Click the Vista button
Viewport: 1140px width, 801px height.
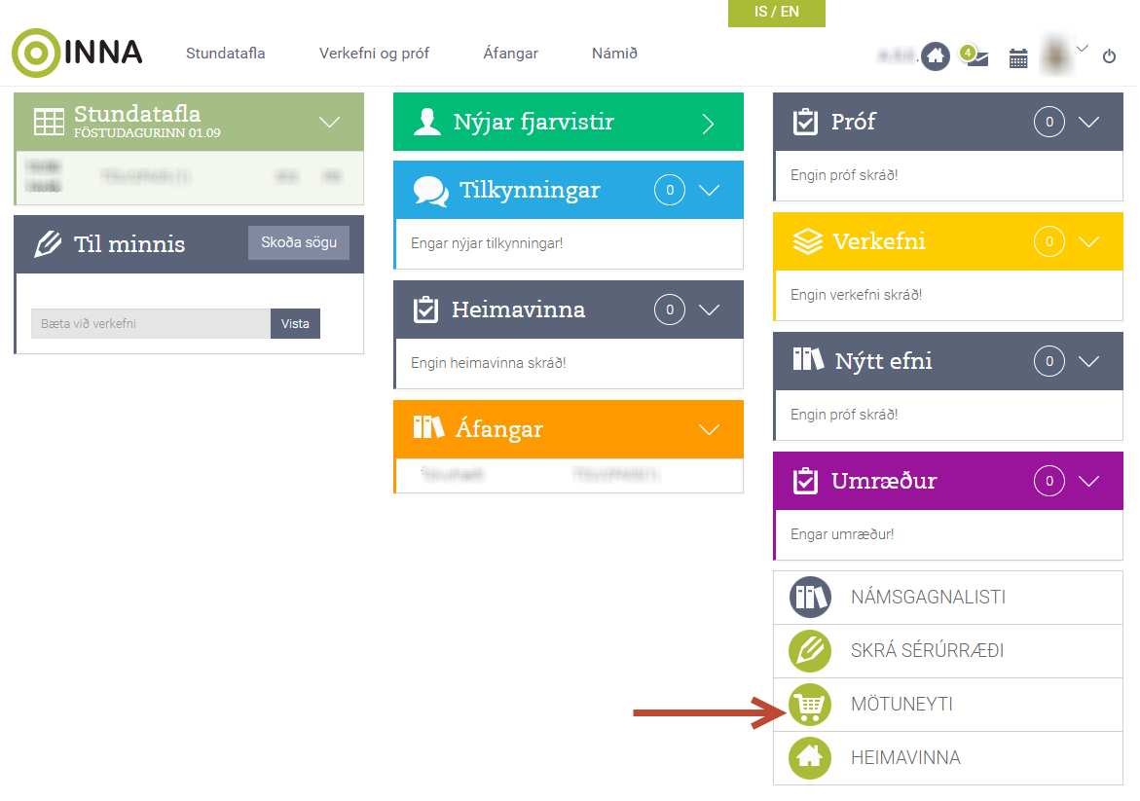tap(295, 323)
